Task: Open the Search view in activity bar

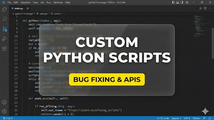Action: pos(4,19)
